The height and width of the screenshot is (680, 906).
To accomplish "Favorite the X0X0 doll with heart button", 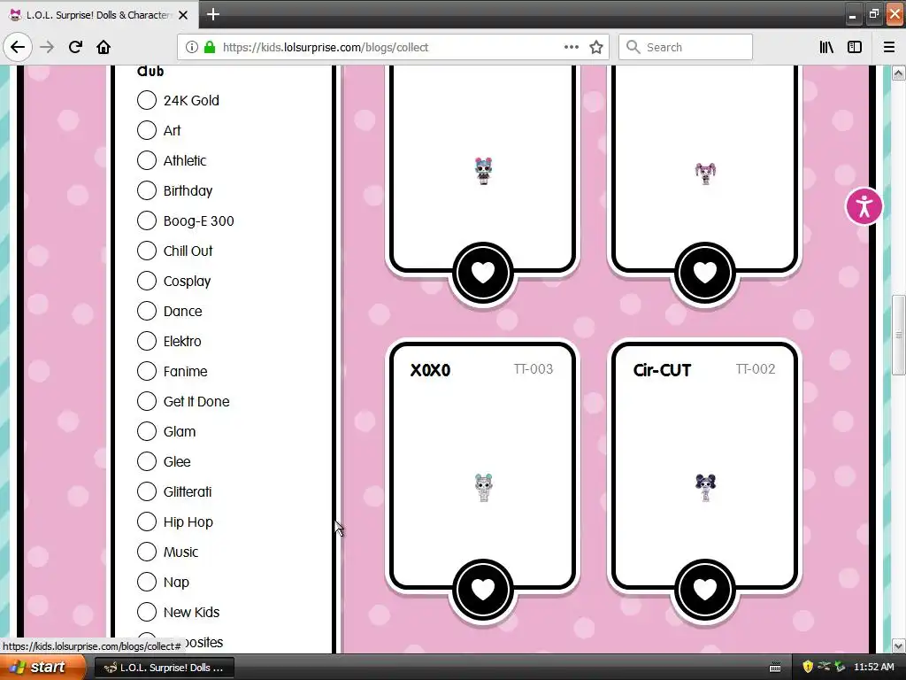I will pyautogui.click(x=483, y=589).
